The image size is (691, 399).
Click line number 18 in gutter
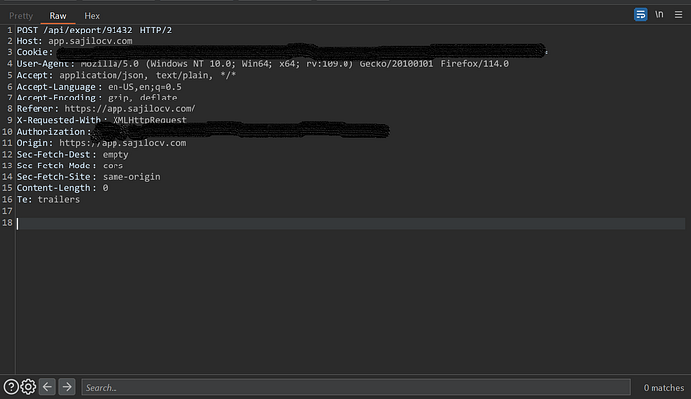[x=7, y=222]
